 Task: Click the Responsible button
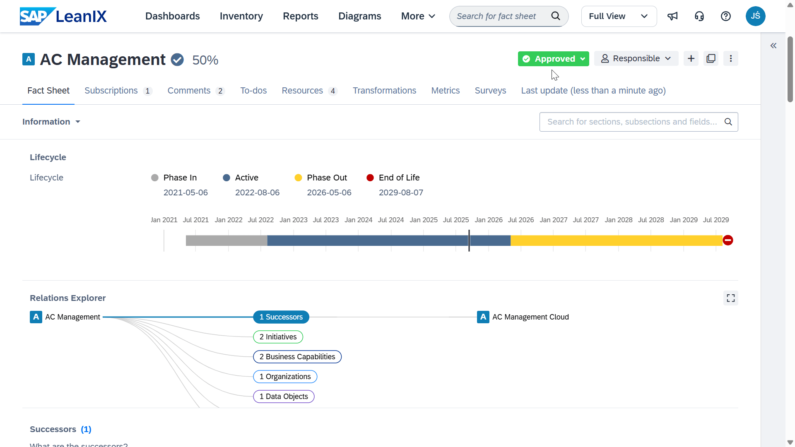pyautogui.click(x=636, y=58)
